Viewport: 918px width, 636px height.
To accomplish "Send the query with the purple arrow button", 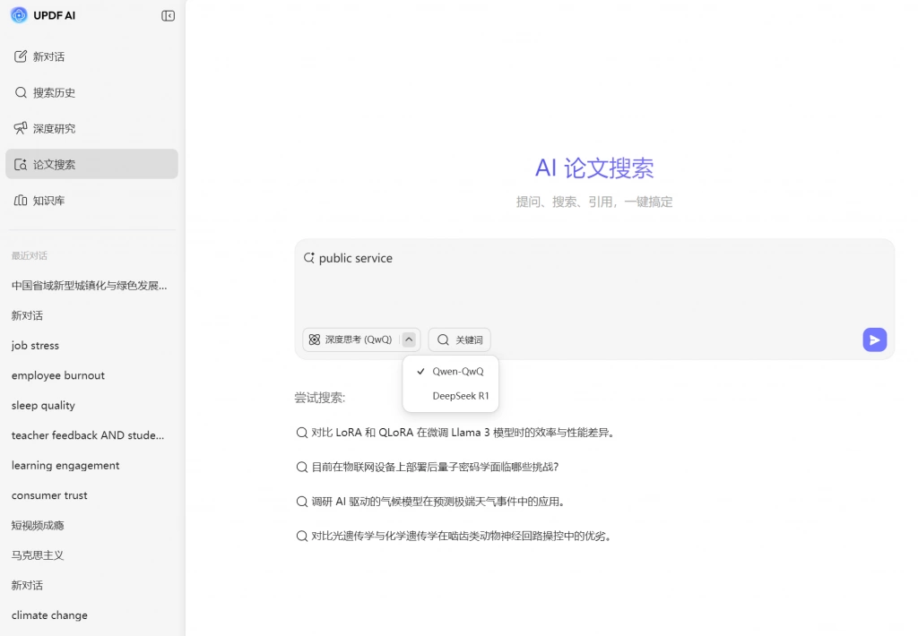I will [x=874, y=339].
